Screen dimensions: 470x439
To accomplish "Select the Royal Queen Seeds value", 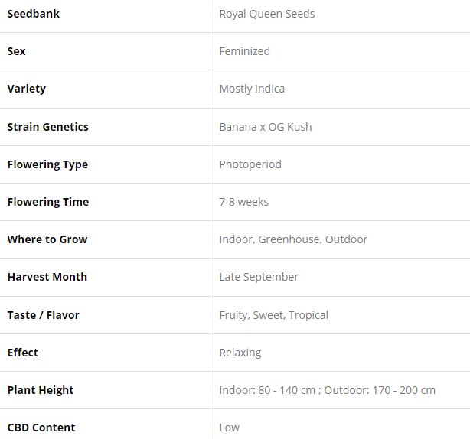I will coord(266,14).
